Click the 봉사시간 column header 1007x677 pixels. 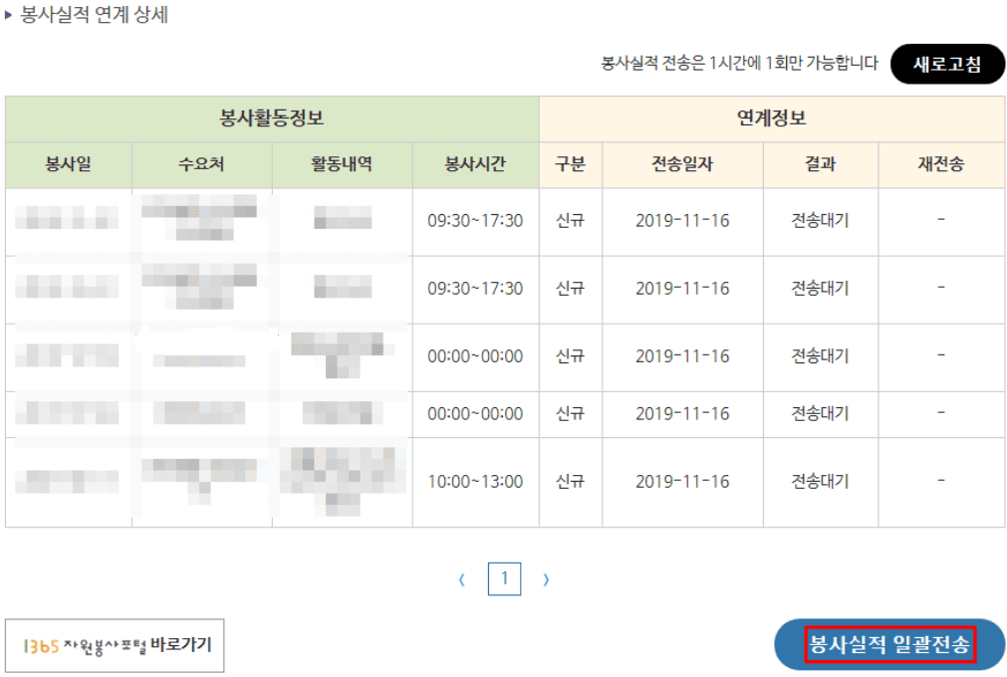[474, 165]
